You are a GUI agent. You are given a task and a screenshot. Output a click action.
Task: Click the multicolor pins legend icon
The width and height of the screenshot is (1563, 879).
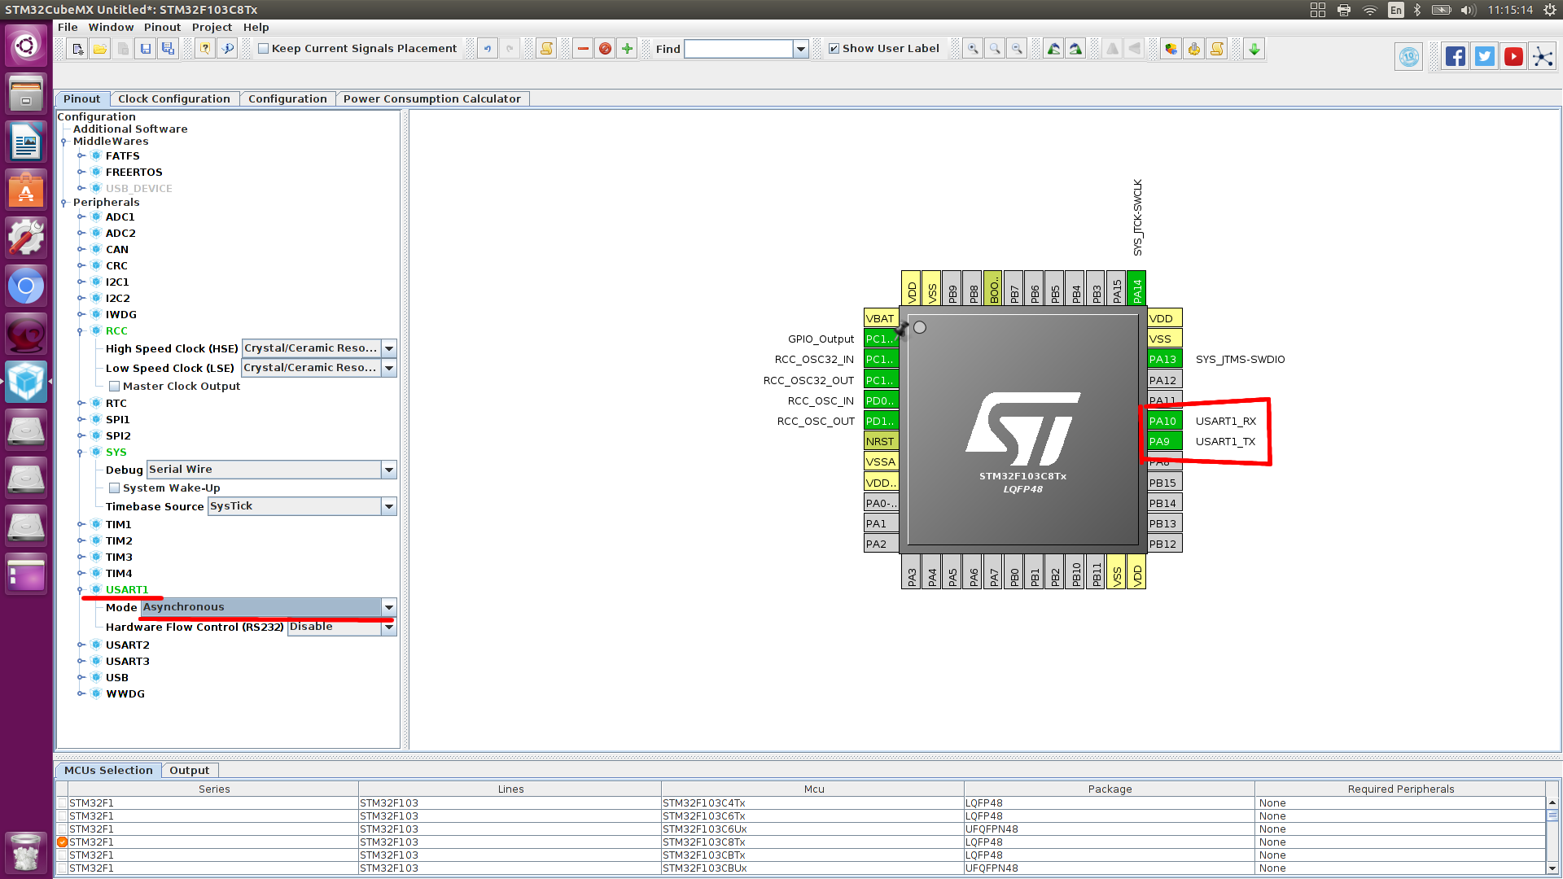pyautogui.click(x=1171, y=49)
